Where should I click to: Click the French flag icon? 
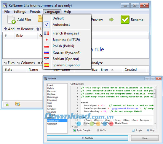tap(47, 33)
